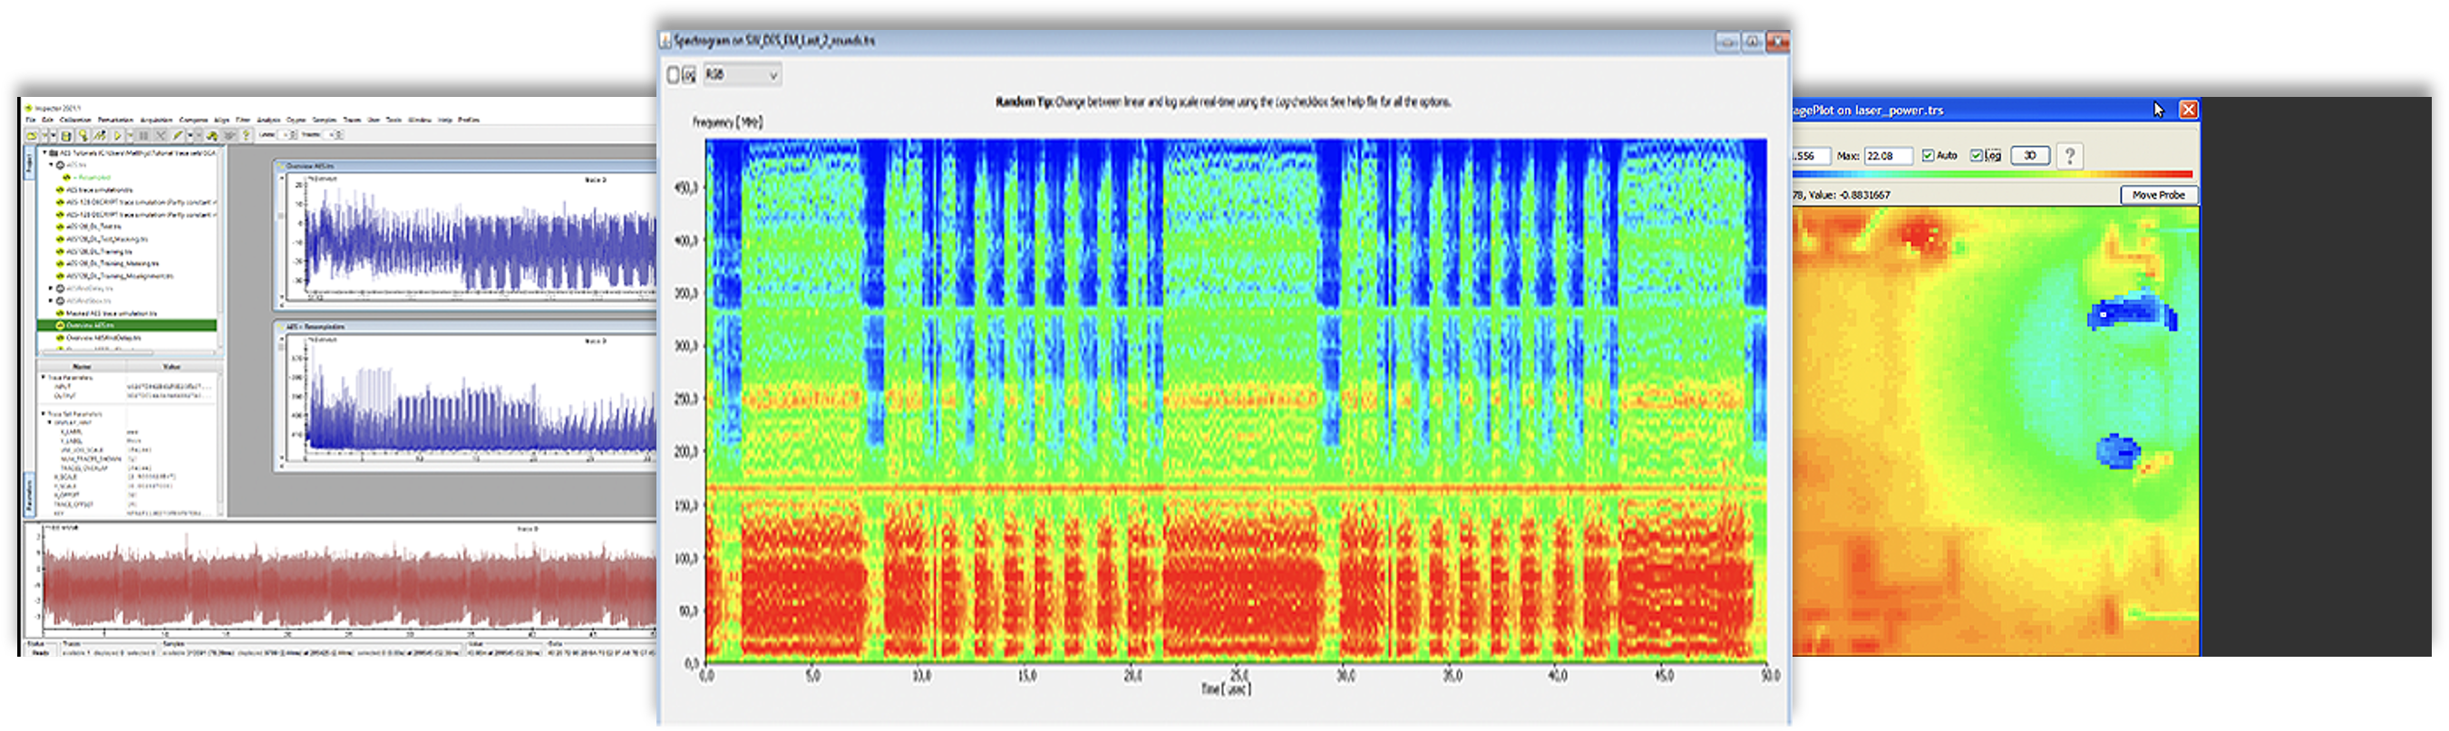Open the File menu
This screenshot has width=2449, height=731.
31,120
